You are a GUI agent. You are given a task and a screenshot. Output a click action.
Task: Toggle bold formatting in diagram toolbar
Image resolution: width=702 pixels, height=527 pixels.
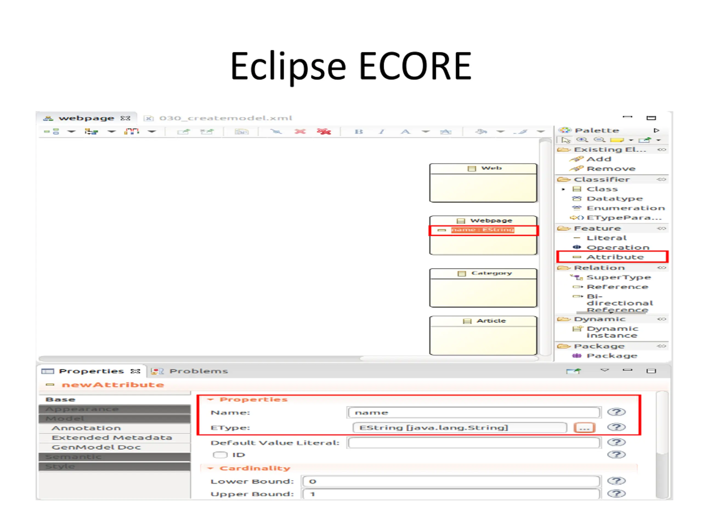359,131
